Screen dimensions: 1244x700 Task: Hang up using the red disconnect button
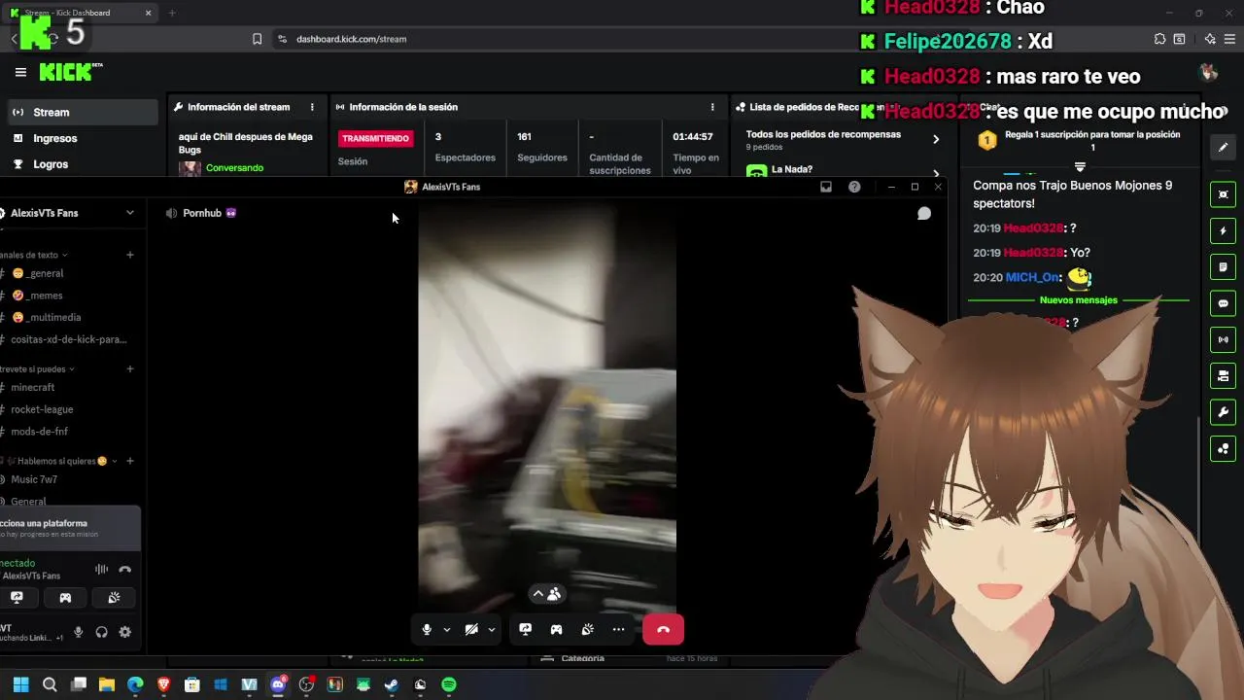pos(663,630)
